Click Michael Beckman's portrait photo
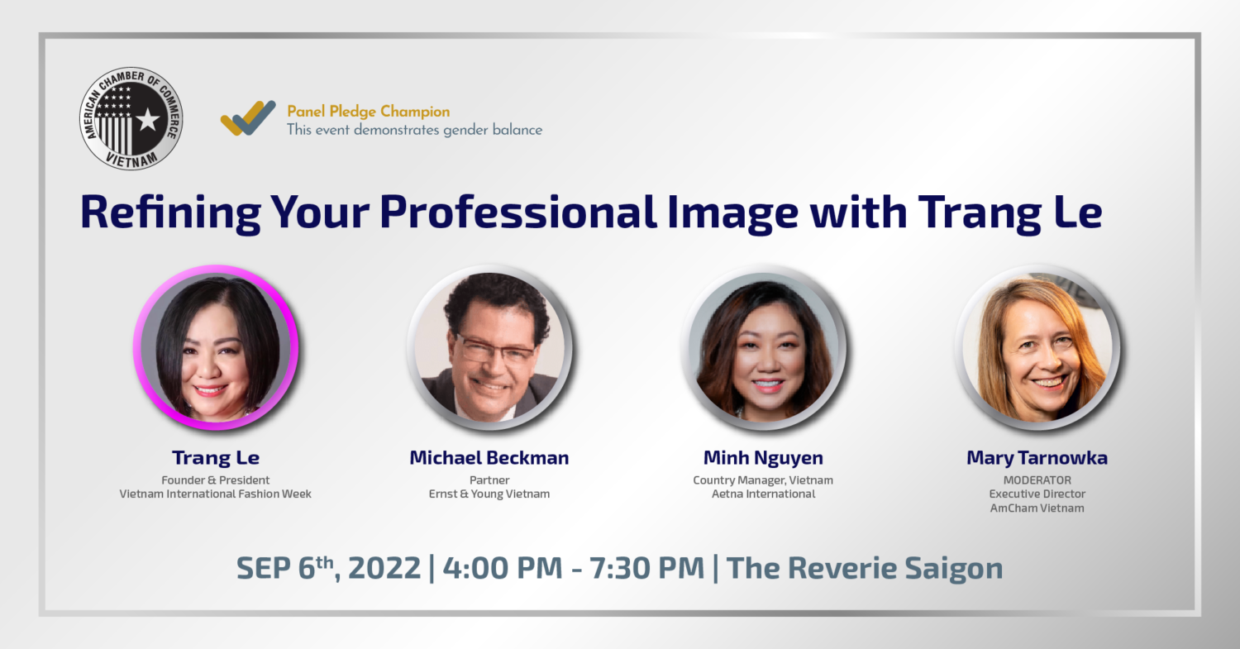Viewport: 1240px width, 649px height. [489, 347]
